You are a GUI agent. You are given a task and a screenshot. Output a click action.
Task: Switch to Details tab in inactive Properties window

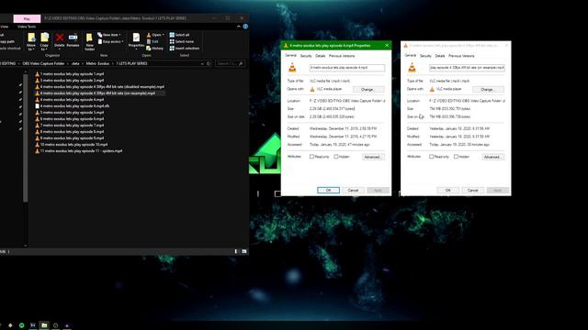pyautogui.click(x=440, y=56)
